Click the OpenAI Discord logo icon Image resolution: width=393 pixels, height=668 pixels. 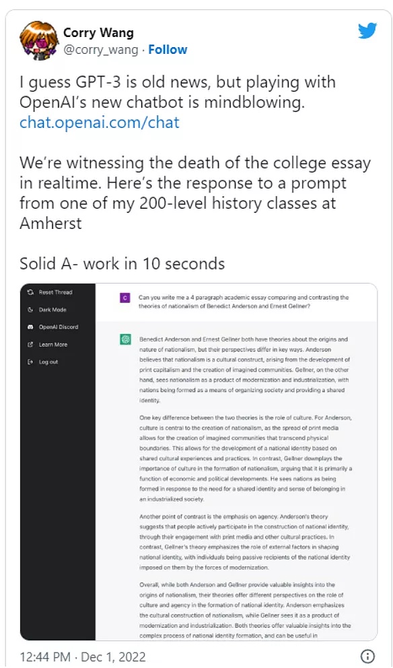pyautogui.click(x=30, y=327)
